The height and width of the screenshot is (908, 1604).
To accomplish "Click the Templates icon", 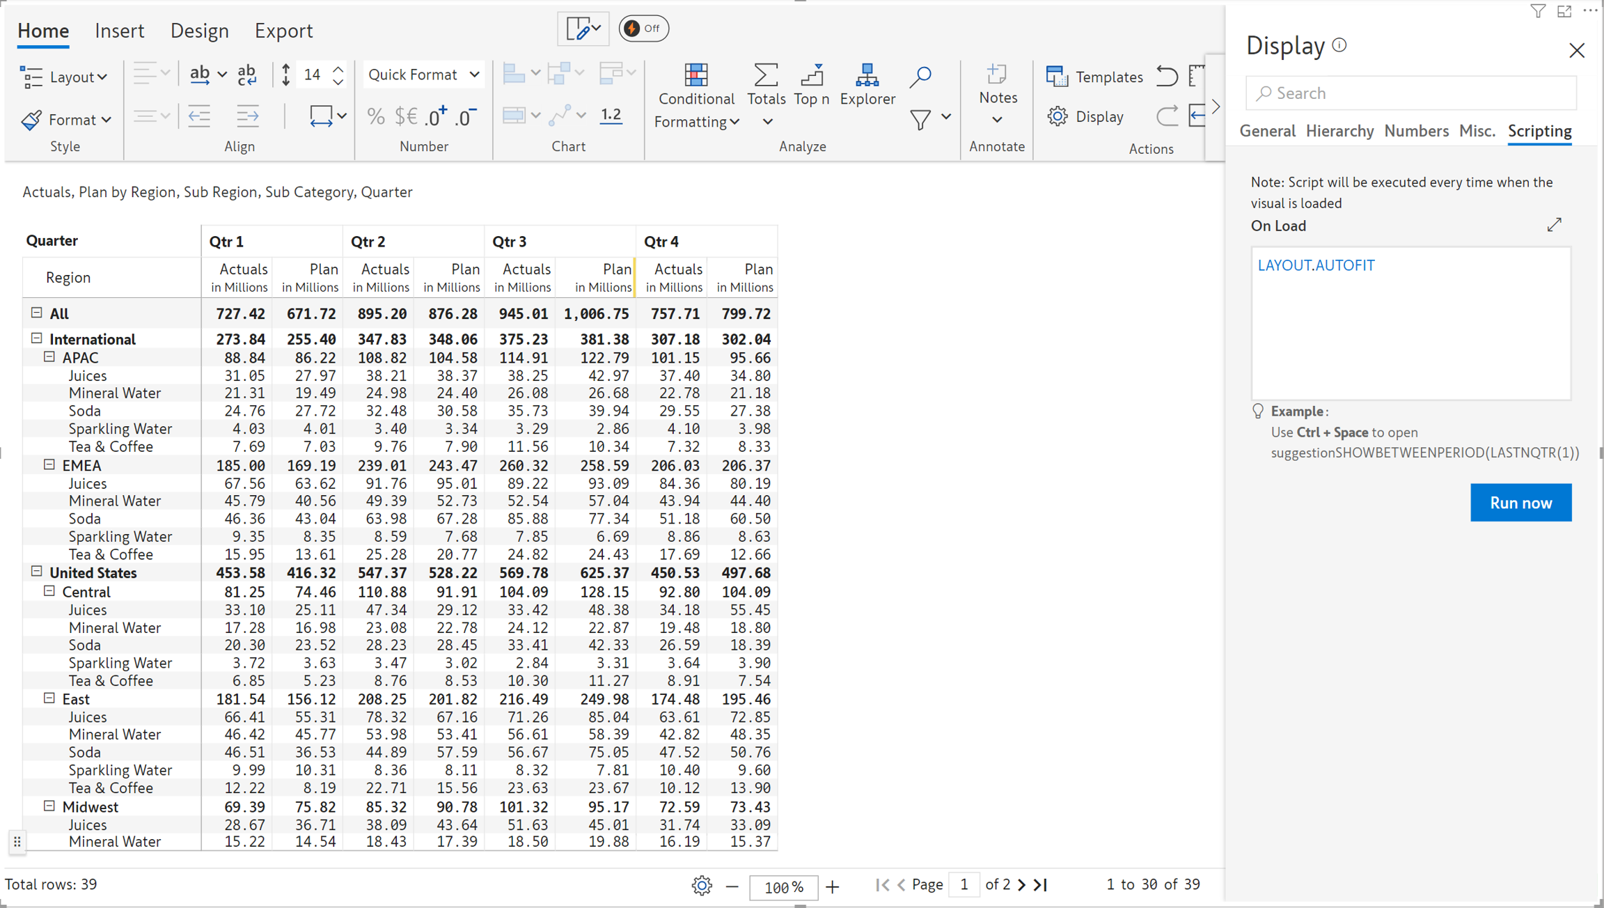I will point(1057,77).
